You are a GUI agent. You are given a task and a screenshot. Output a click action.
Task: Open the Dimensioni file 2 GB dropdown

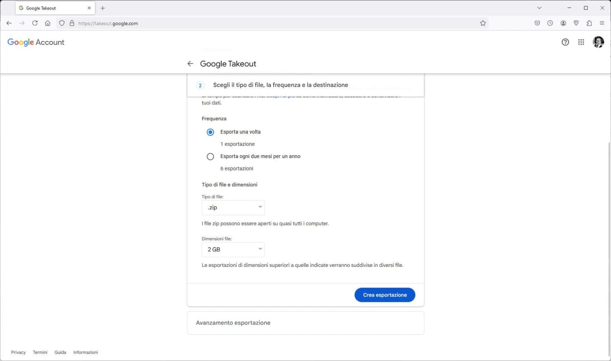pos(233,249)
